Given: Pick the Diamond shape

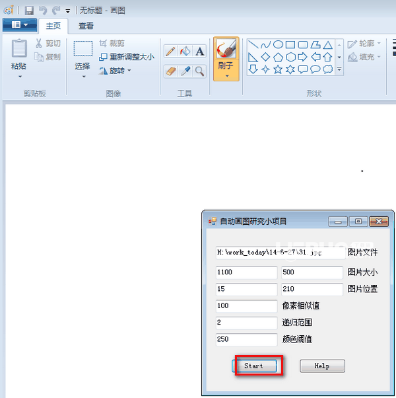Looking at the screenshot, I should click(x=265, y=57).
